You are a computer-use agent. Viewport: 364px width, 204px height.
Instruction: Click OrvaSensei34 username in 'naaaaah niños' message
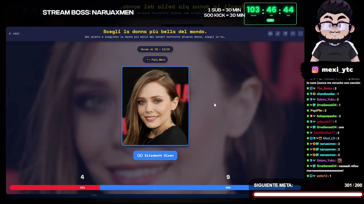pyautogui.click(x=326, y=166)
